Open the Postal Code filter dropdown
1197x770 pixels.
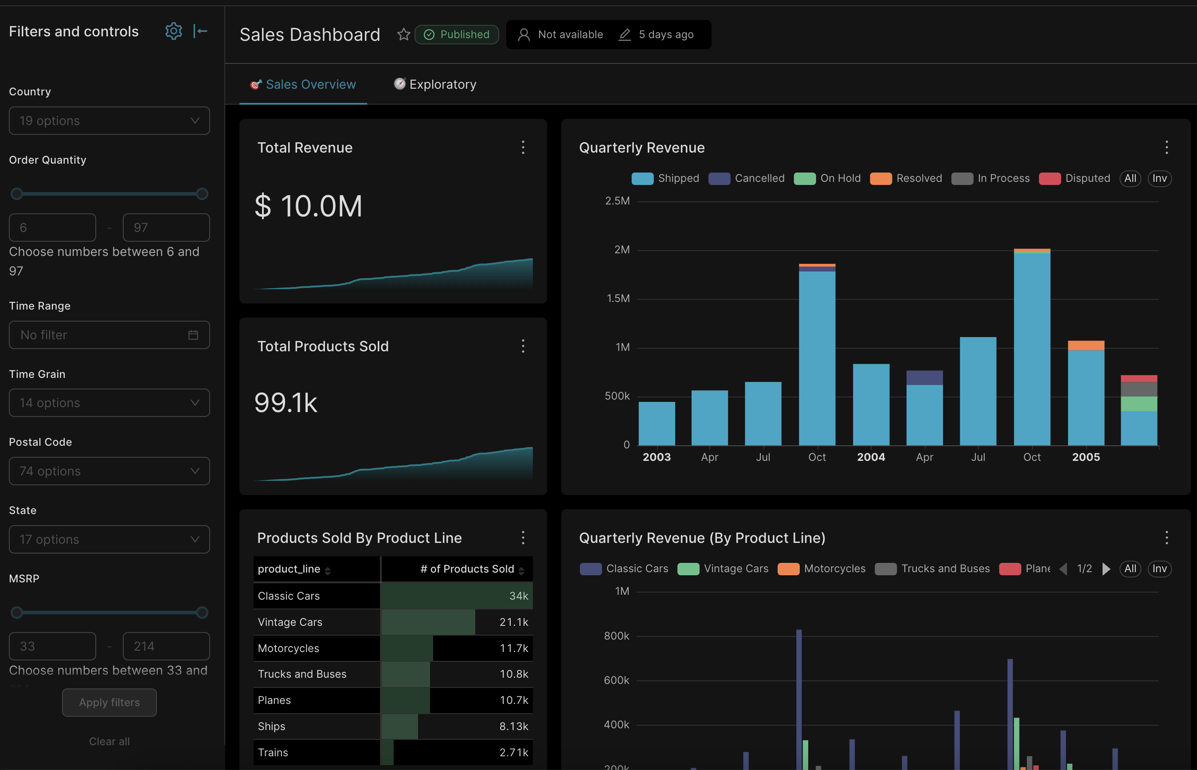coord(110,471)
